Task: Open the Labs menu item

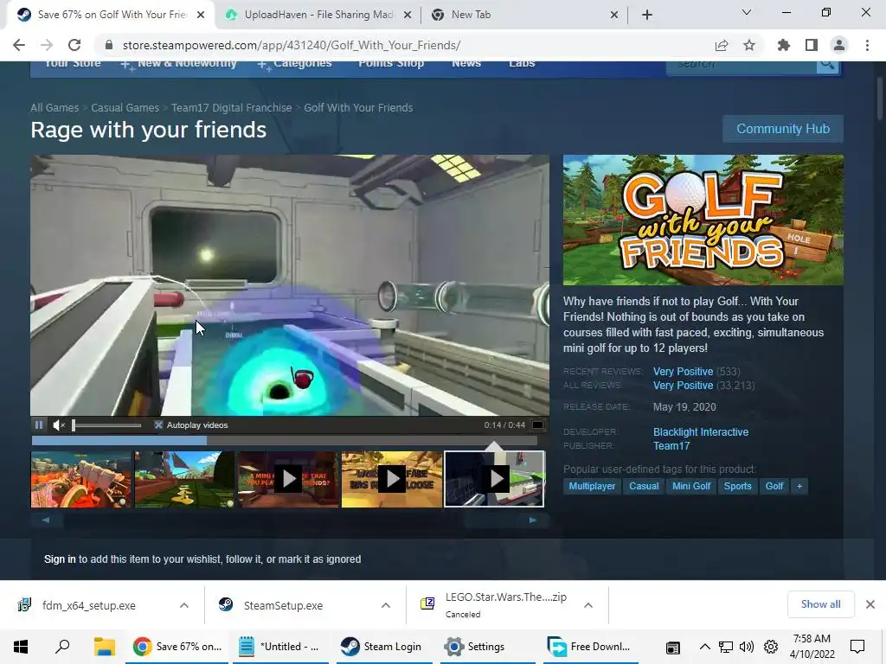Action: [522, 63]
